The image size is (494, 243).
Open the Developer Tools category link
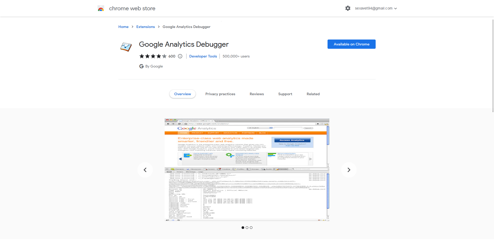(x=203, y=56)
